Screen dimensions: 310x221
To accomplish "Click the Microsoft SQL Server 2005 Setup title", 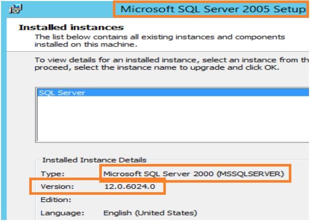I will [213, 9].
